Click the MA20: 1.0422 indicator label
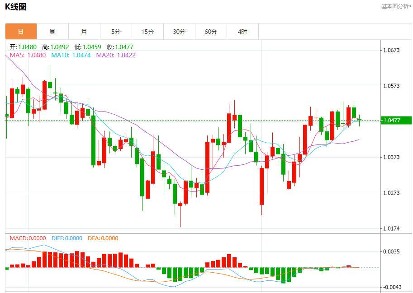Screen dimensions: 413x293 point(116,55)
